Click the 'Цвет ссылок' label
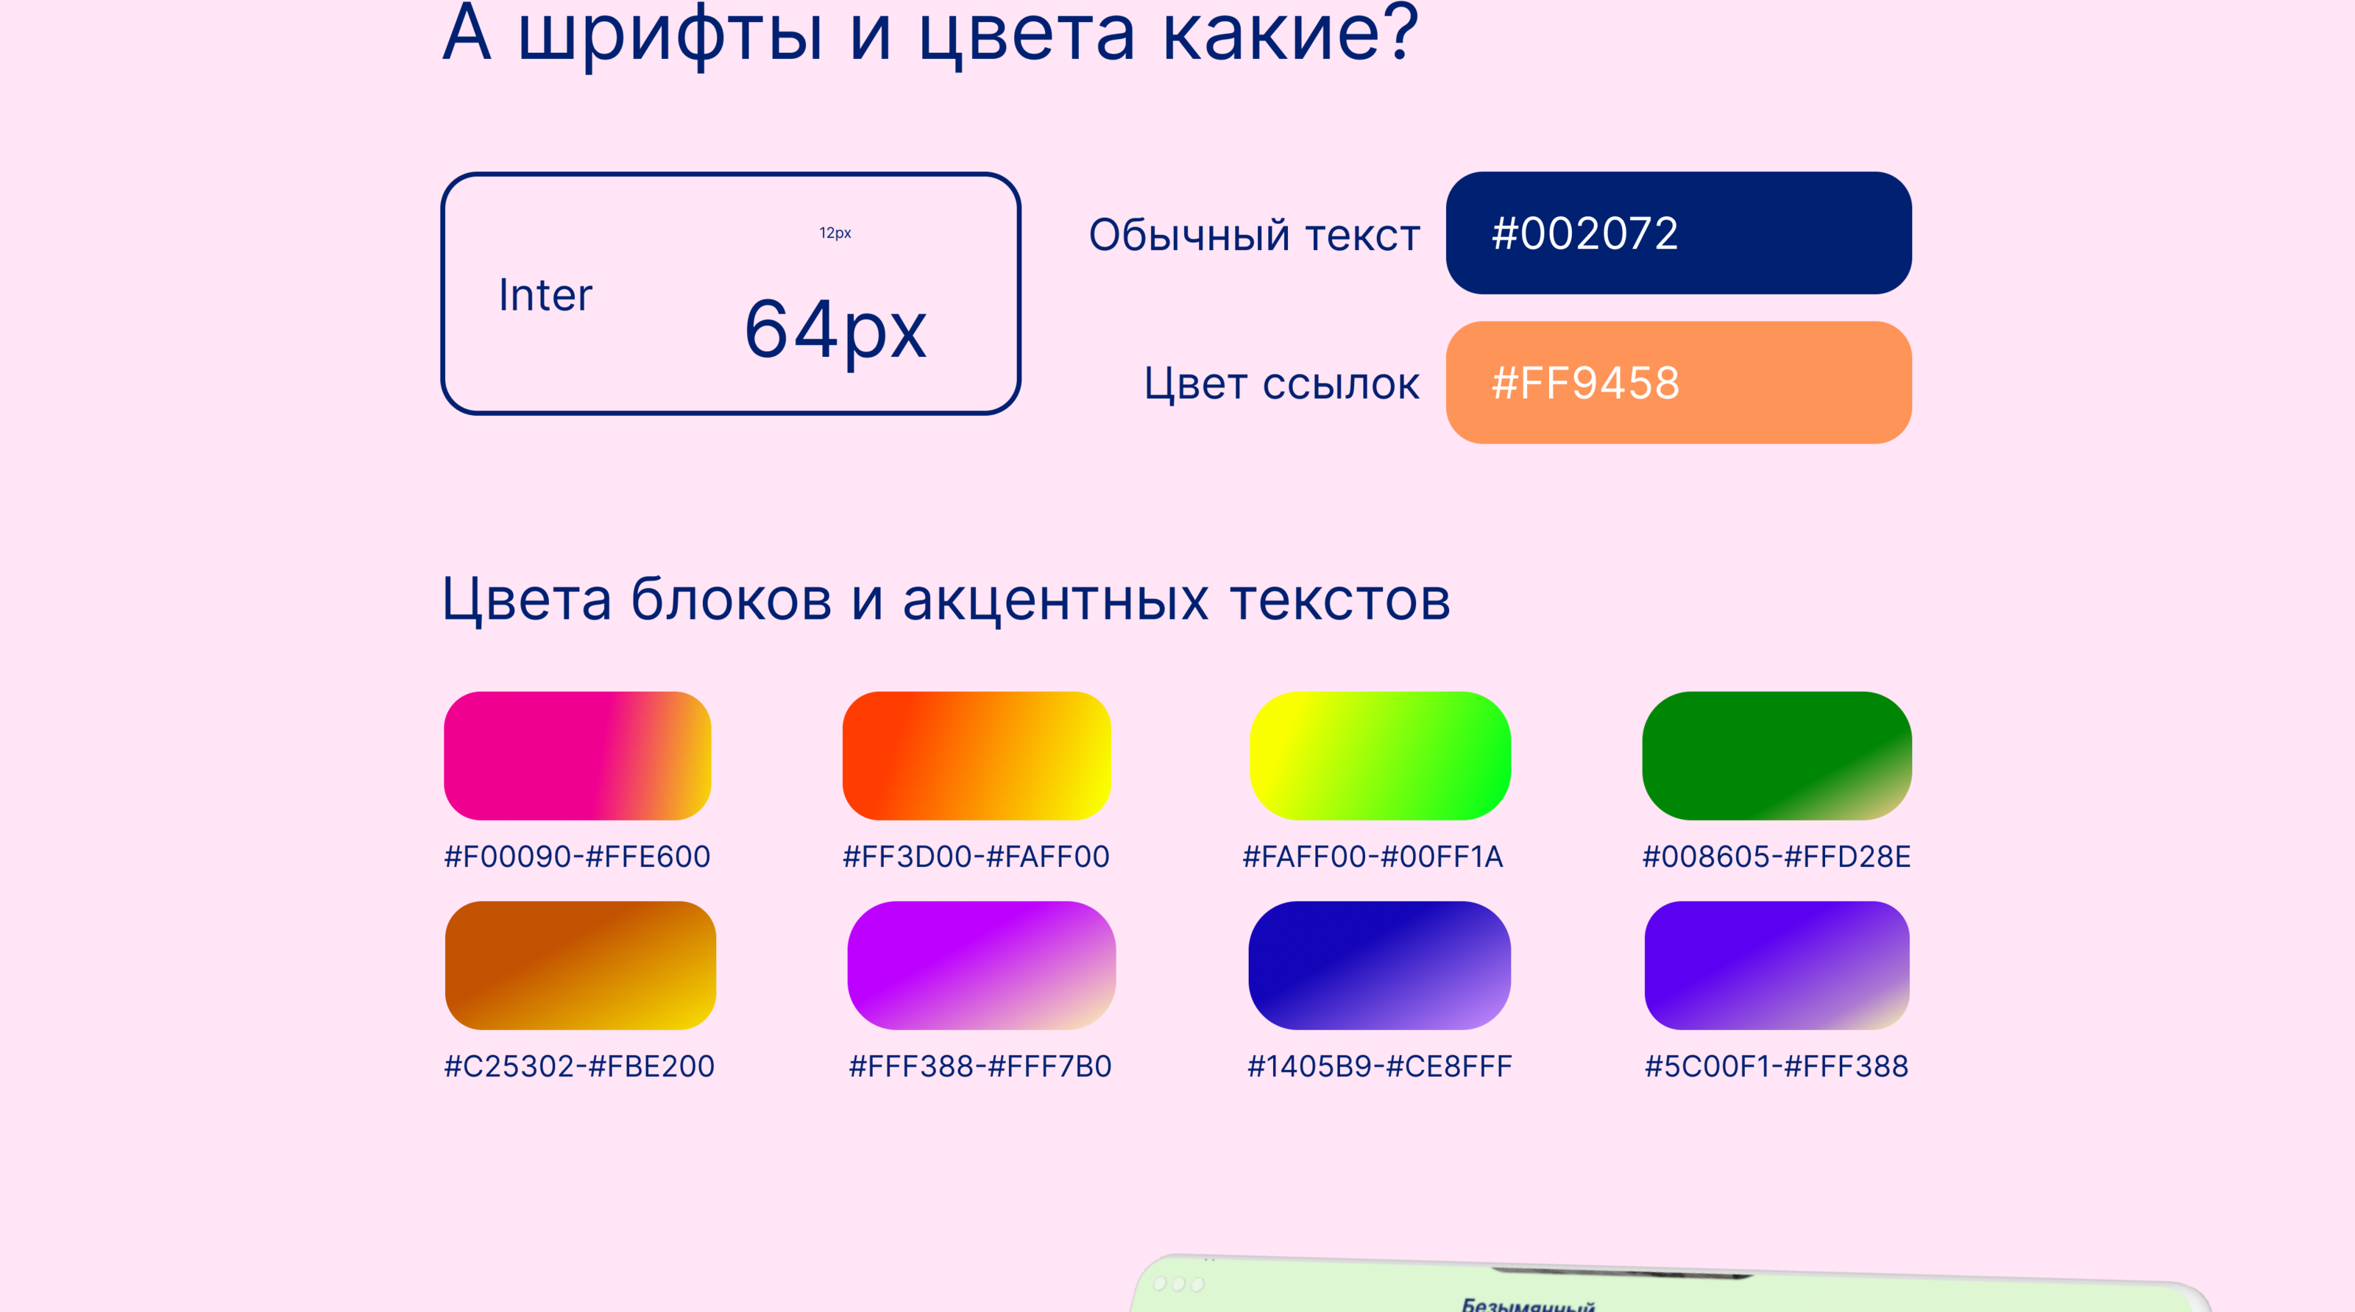Image resolution: width=2355 pixels, height=1312 pixels. pyautogui.click(x=1281, y=383)
